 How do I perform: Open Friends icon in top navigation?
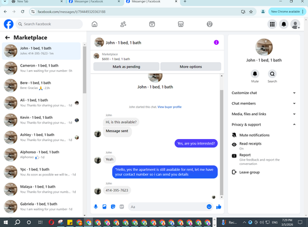[x=123, y=24]
